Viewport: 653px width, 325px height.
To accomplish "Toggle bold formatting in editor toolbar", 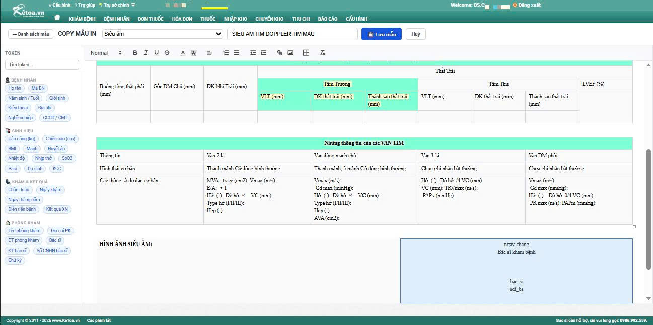I will click(135, 53).
